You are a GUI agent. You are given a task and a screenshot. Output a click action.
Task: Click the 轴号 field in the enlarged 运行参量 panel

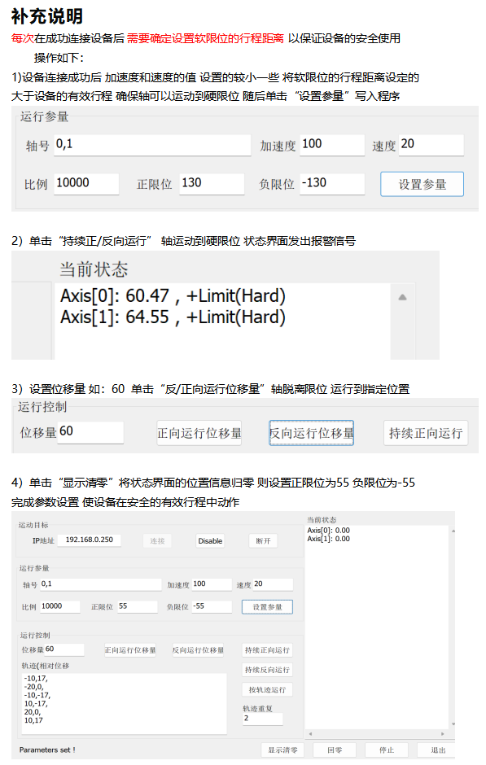[152, 146]
